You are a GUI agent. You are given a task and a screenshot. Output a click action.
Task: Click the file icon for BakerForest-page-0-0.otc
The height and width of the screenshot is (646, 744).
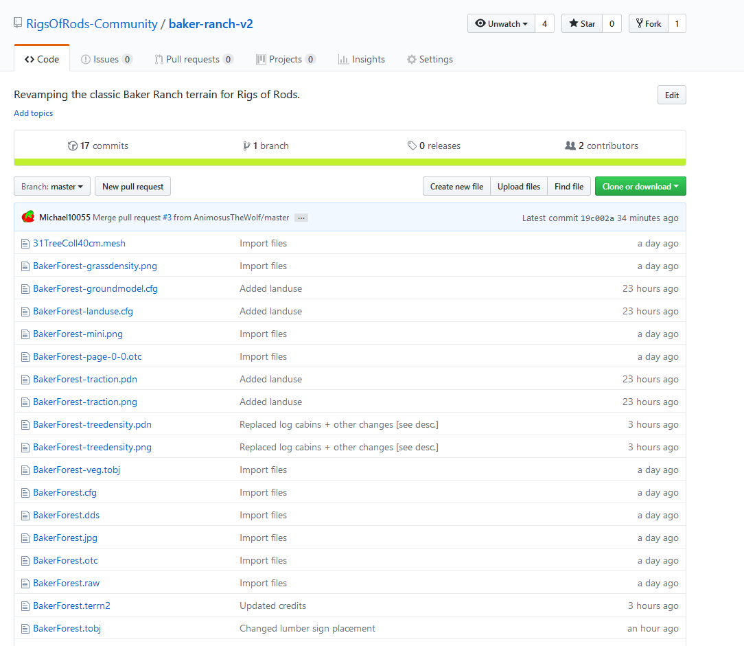coord(25,358)
